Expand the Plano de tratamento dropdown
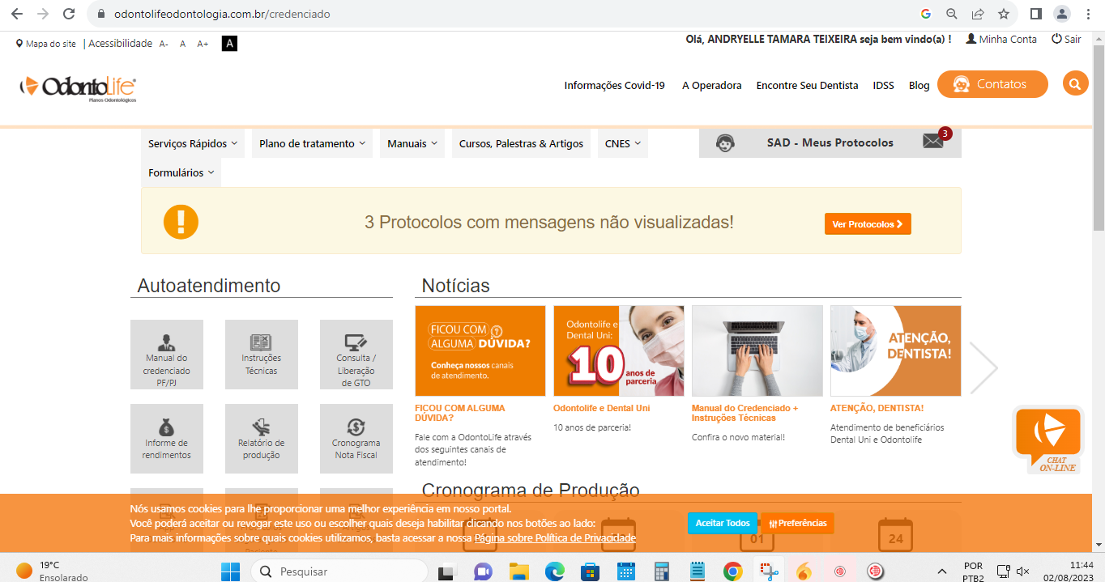 coord(312,143)
